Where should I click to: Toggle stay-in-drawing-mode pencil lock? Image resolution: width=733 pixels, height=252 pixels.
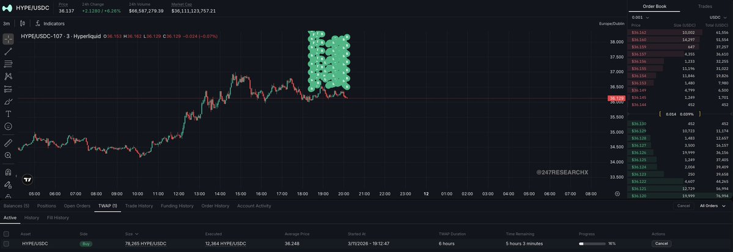click(8, 185)
